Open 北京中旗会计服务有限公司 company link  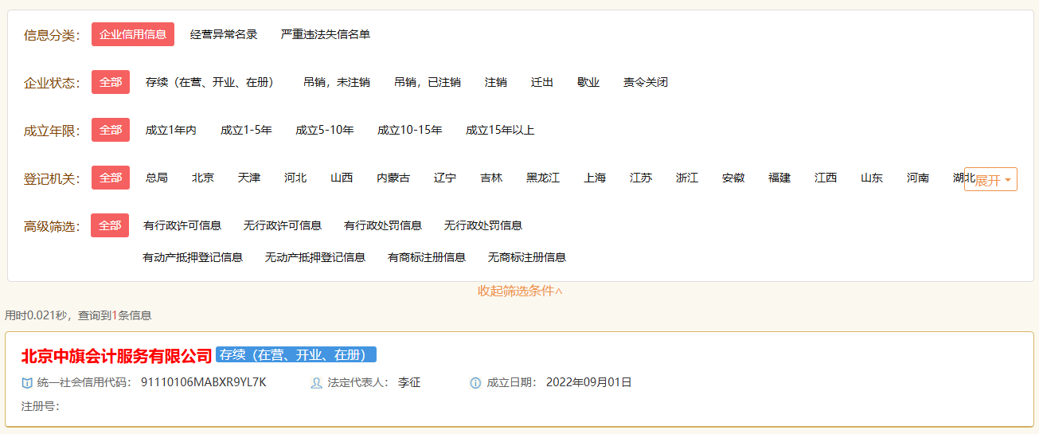[117, 355]
